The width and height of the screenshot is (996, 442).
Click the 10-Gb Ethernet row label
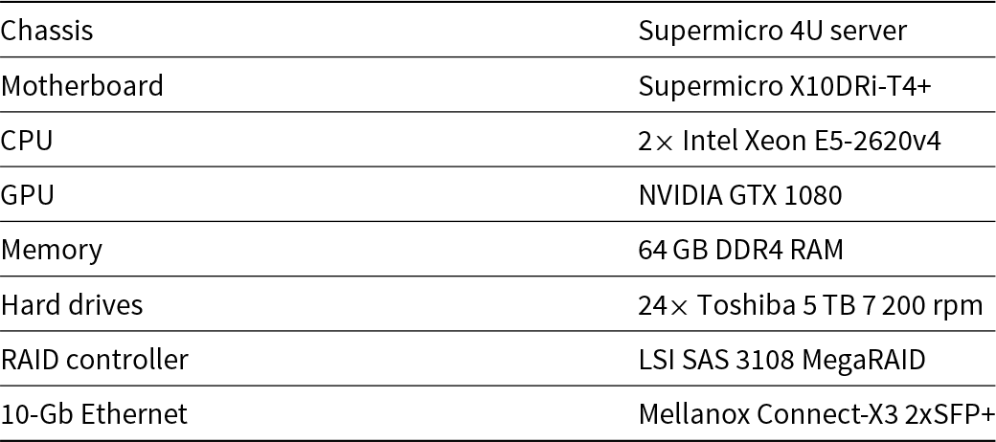coord(94,414)
